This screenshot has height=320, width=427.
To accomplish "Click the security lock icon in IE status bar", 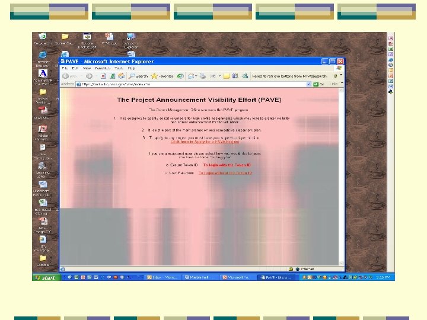I will (291, 269).
